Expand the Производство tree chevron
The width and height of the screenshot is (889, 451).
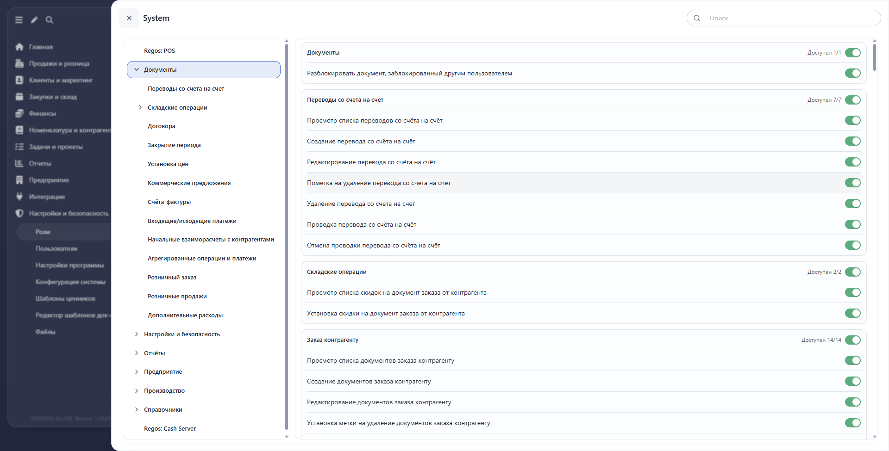(x=137, y=391)
